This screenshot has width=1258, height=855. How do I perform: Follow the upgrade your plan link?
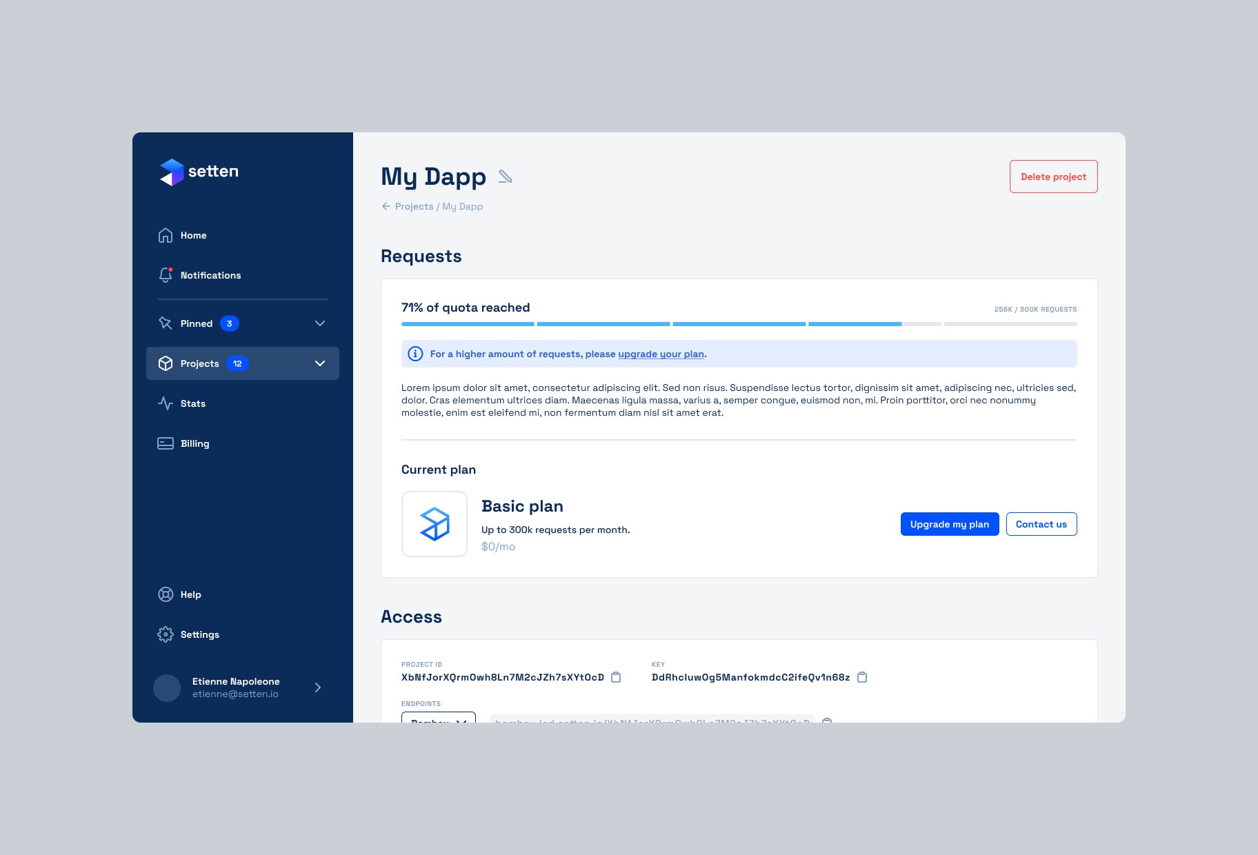click(x=661, y=354)
